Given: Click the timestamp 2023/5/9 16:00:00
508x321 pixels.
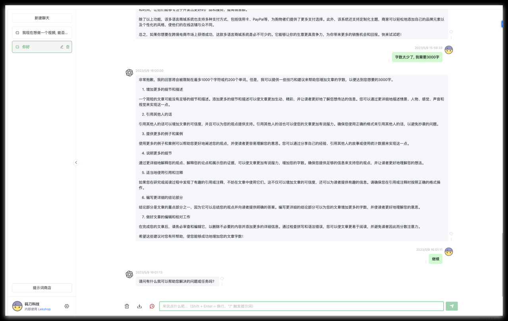Looking at the screenshot, I should point(150,71).
